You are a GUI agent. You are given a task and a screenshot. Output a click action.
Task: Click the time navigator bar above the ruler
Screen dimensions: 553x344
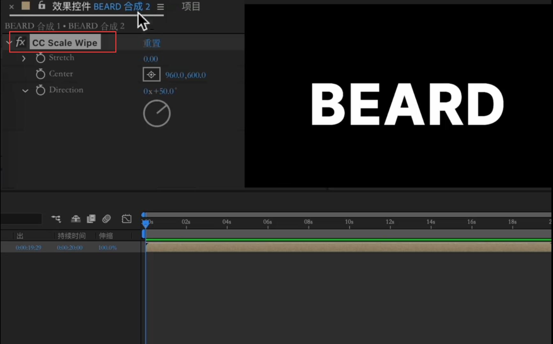(x=348, y=215)
